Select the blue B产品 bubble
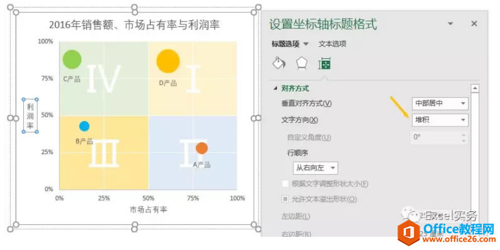Image resolution: width=500 pixels, height=250 pixels. [x=84, y=127]
